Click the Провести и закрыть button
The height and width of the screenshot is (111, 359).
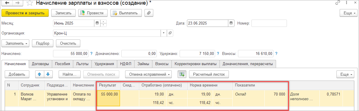(x=25, y=13)
